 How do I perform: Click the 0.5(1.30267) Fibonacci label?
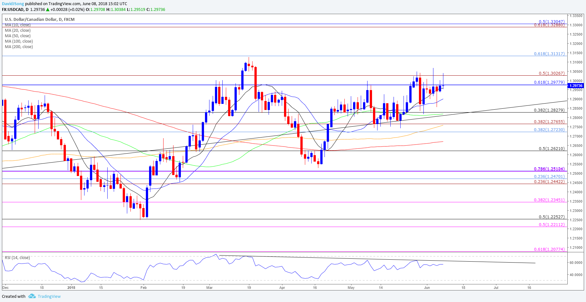(x=552, y=73)
